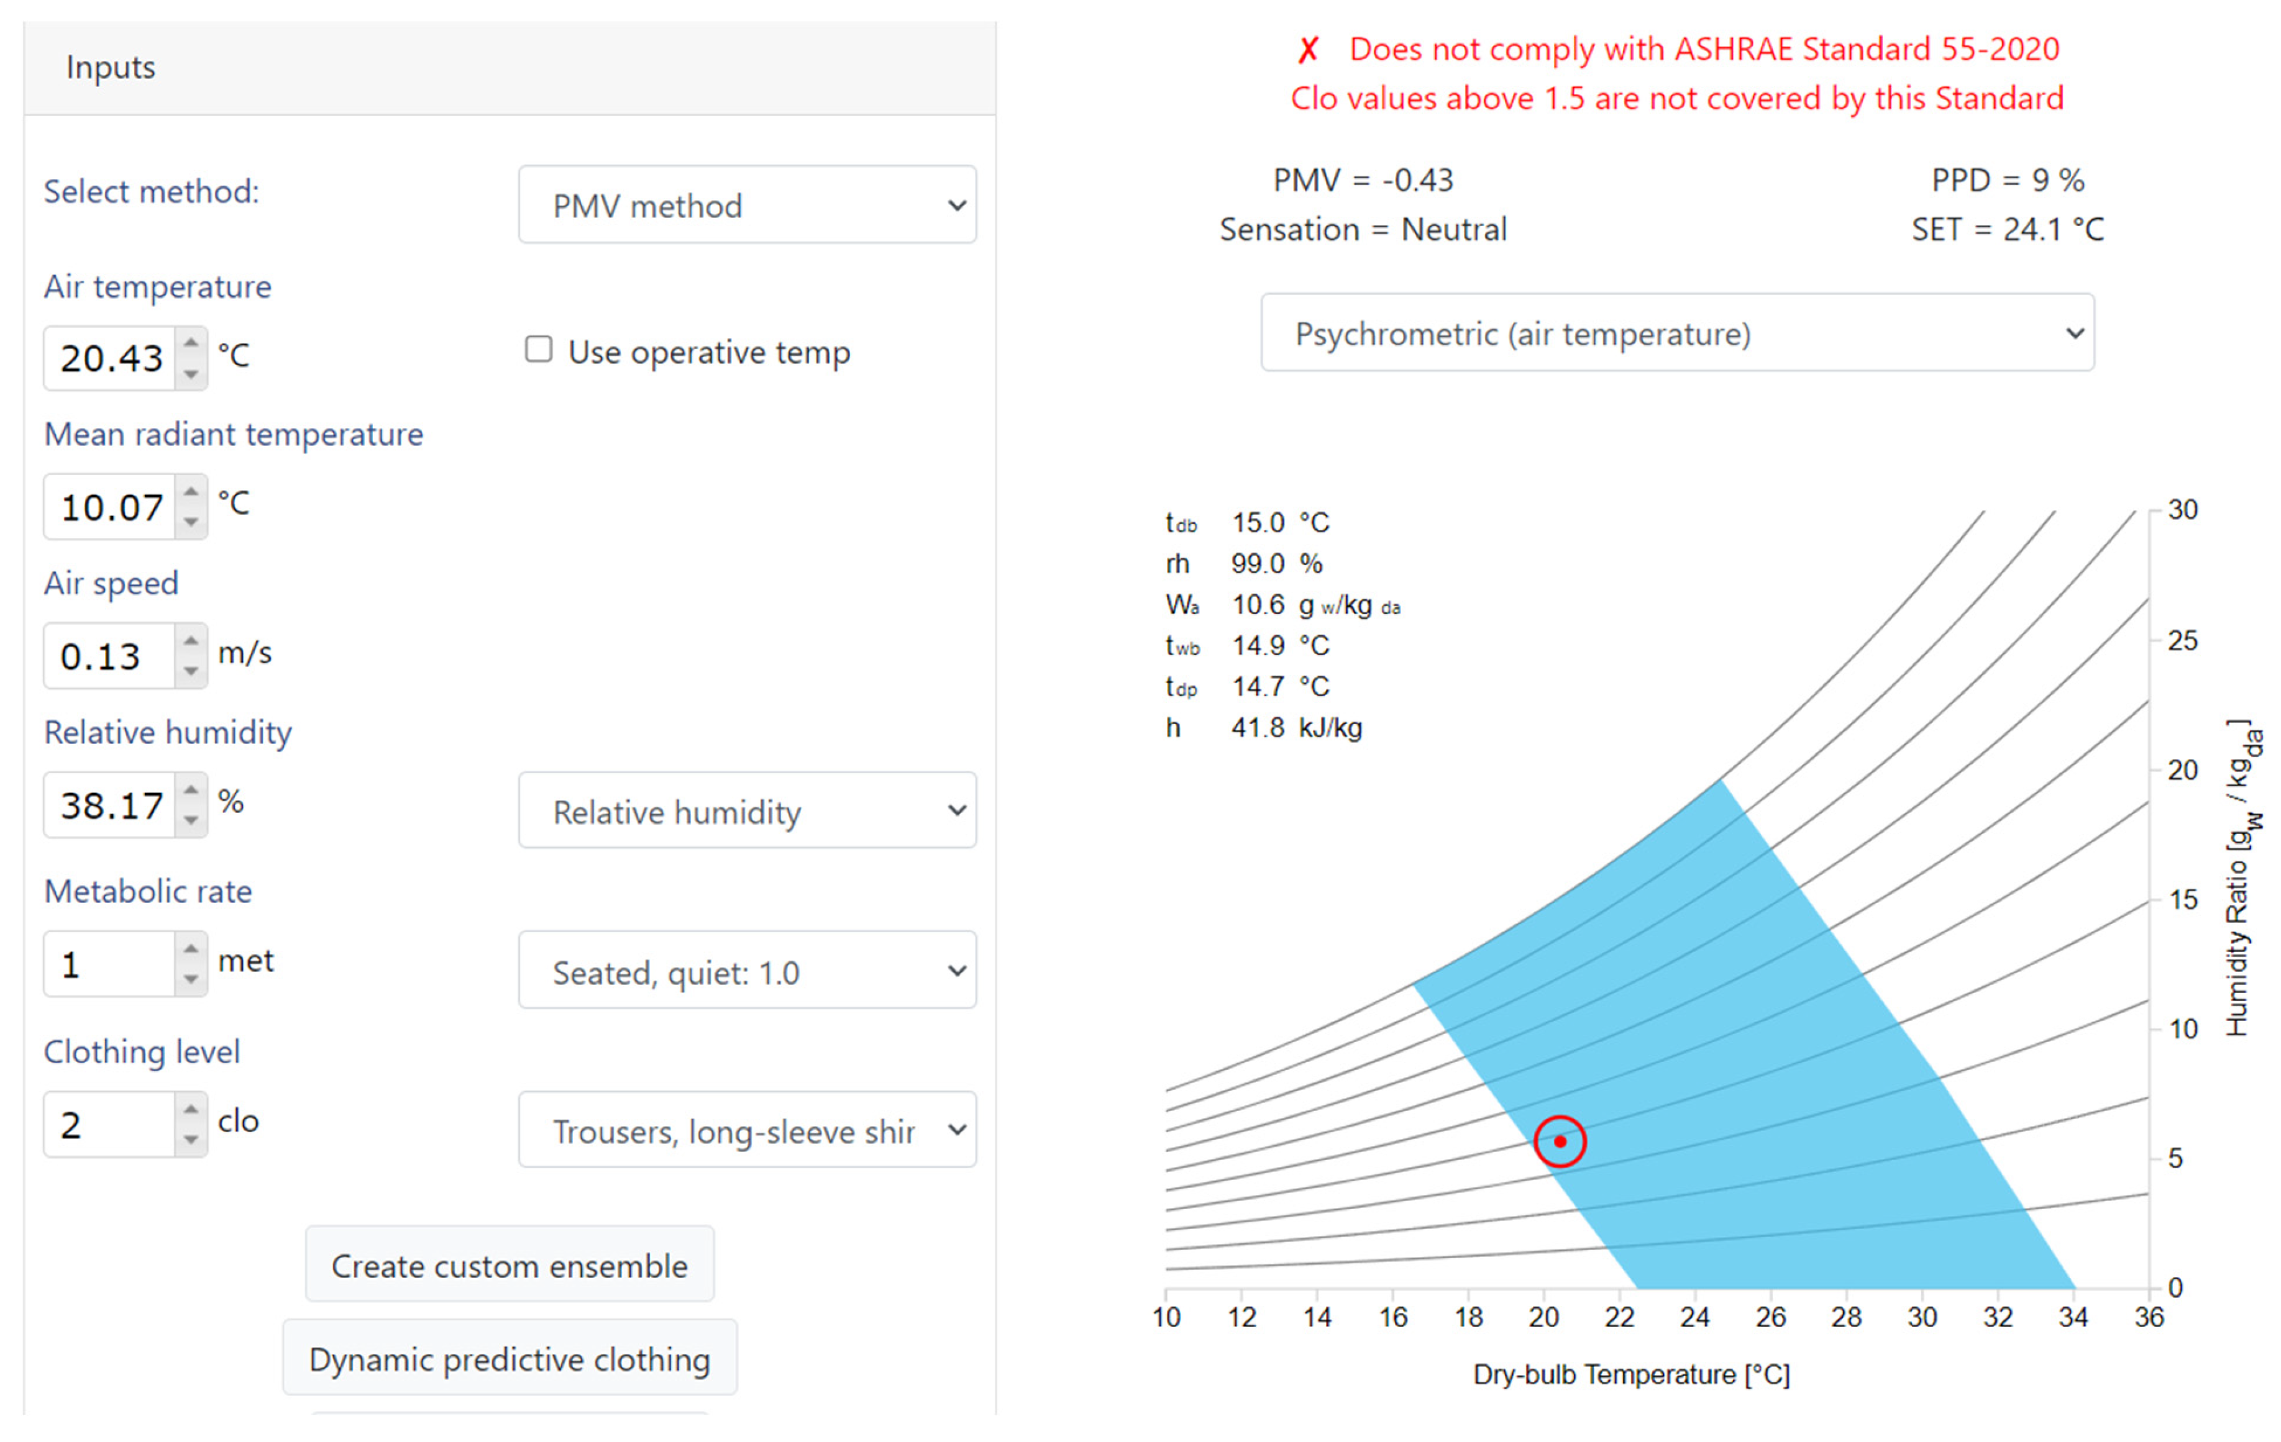Focus the Mean radiant temperature field
Screen dimensions: 2281x1442
(x=110, y=507)
